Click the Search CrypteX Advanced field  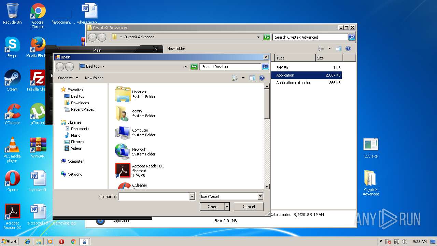click(310, 37)
